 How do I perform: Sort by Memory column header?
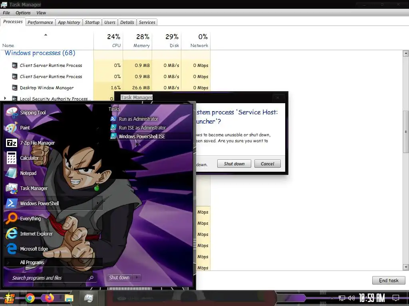(x=137, y=41)
